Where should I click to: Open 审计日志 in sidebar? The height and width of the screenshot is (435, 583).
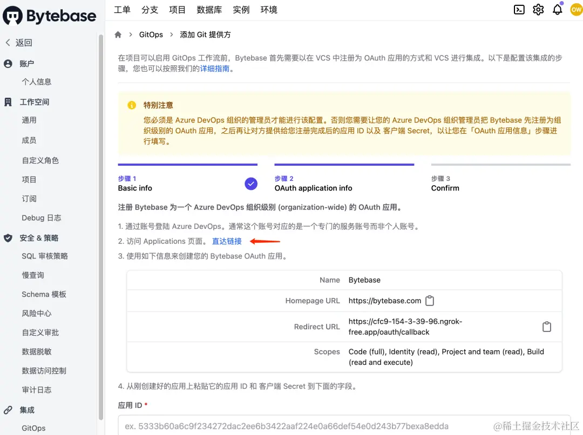(37, 390)
